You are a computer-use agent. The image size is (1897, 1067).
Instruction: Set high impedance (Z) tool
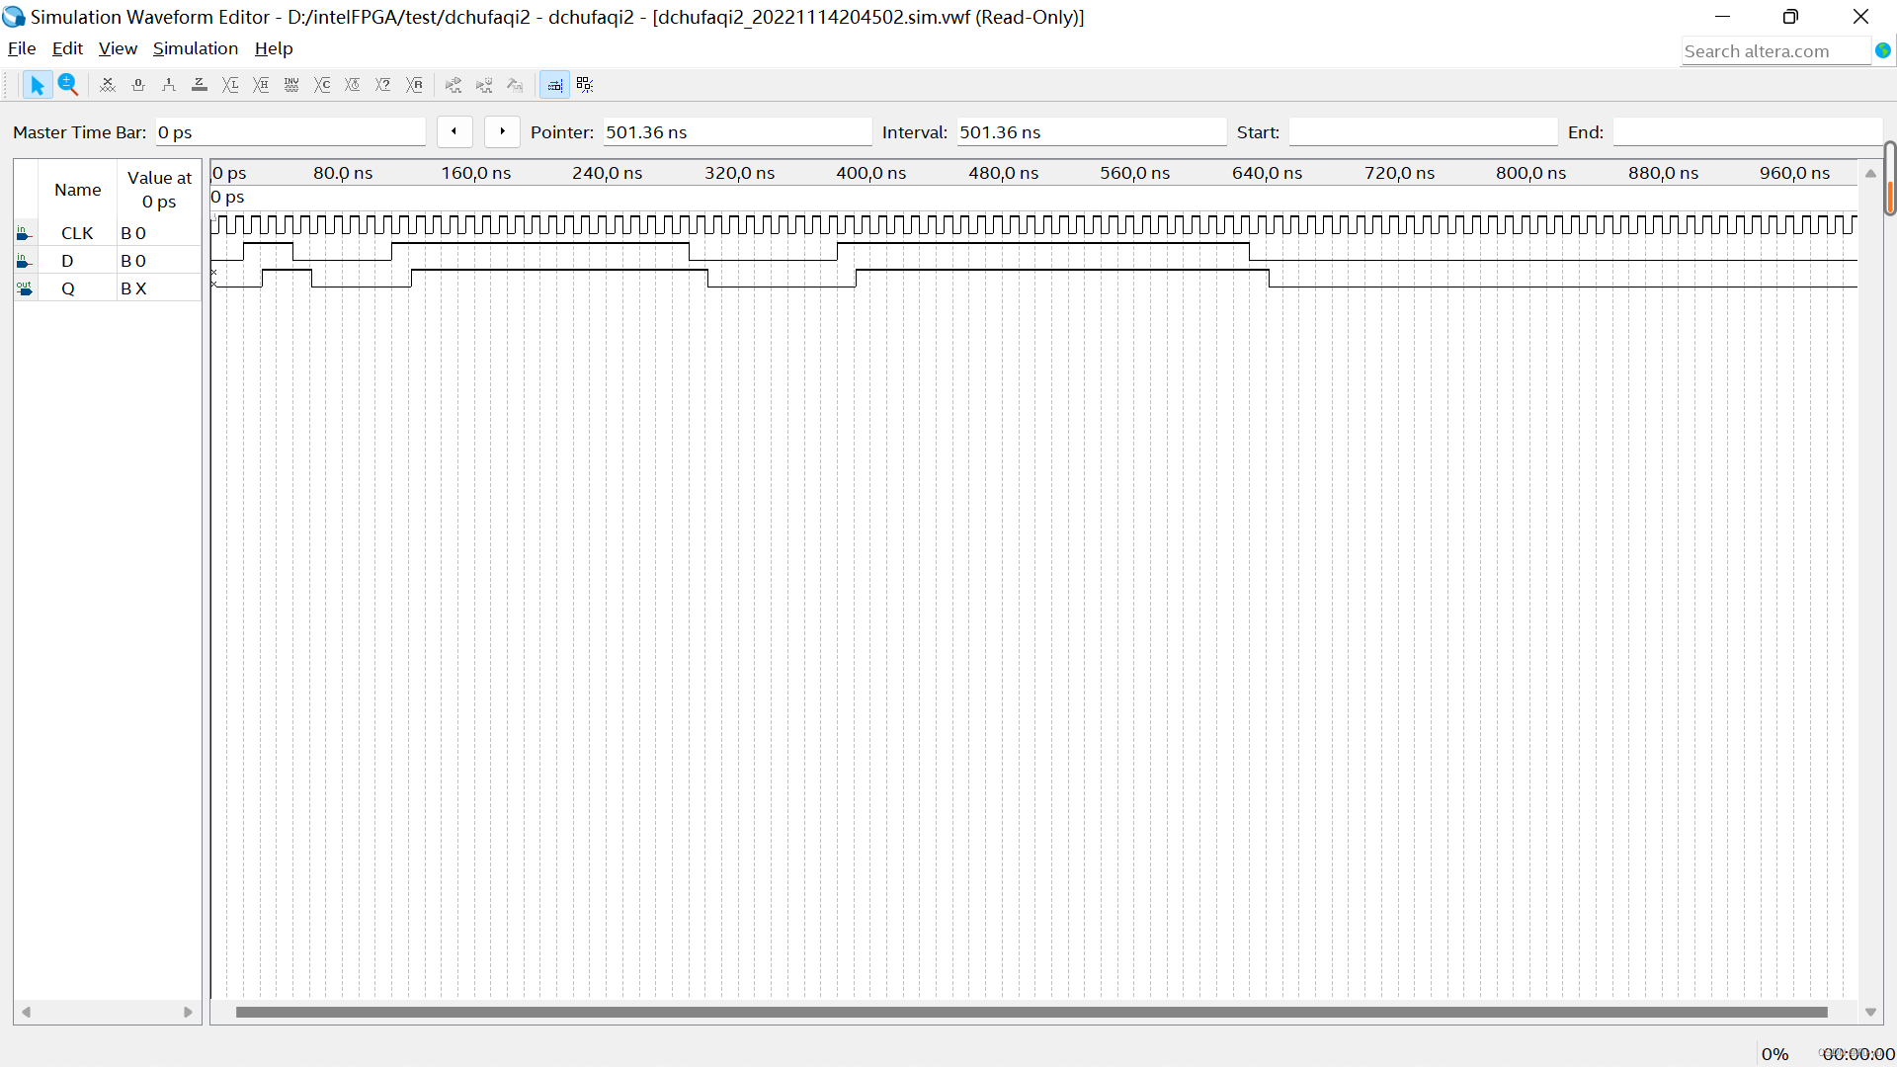[200, 85]
